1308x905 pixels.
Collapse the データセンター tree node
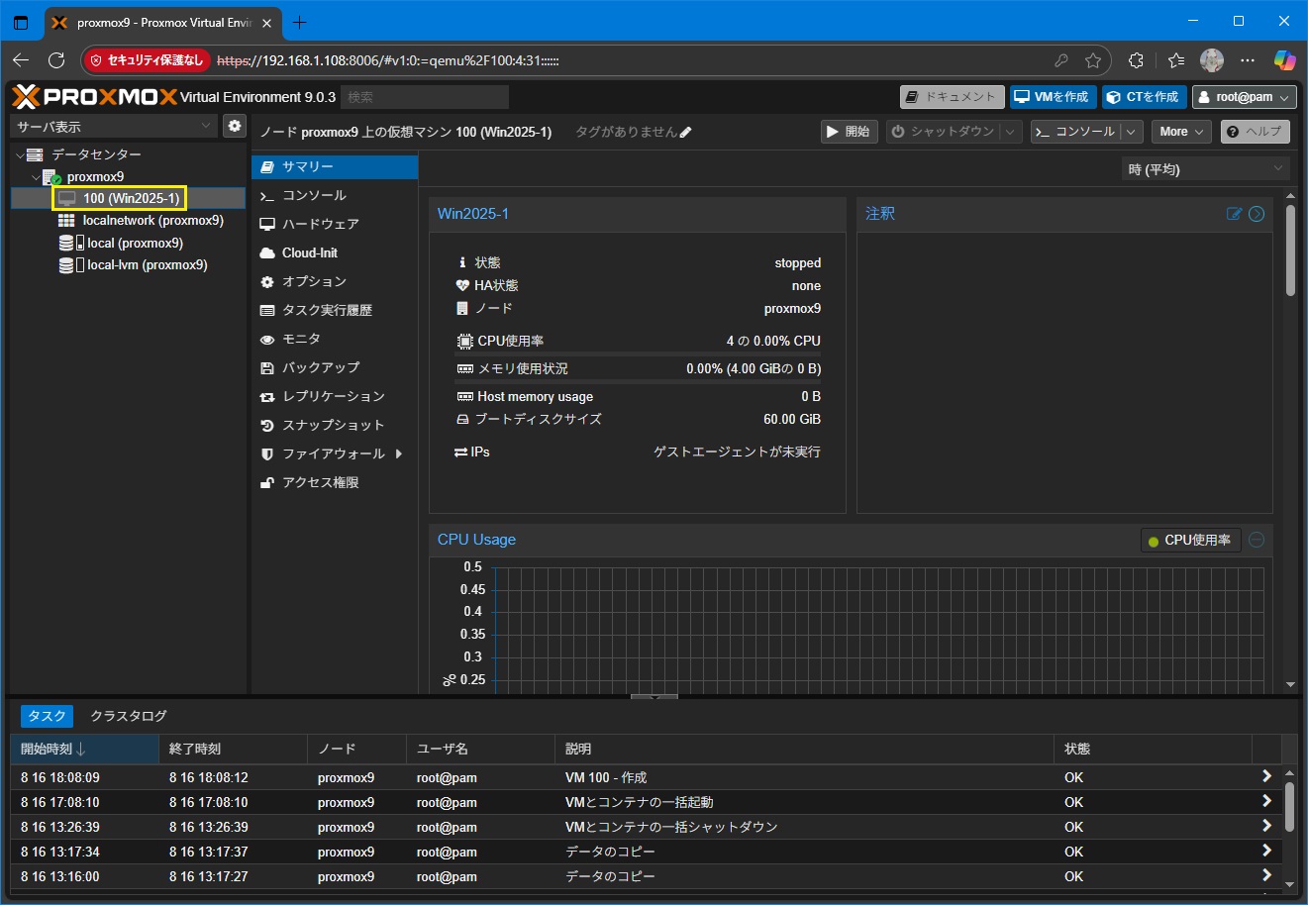tap(20, 155)
